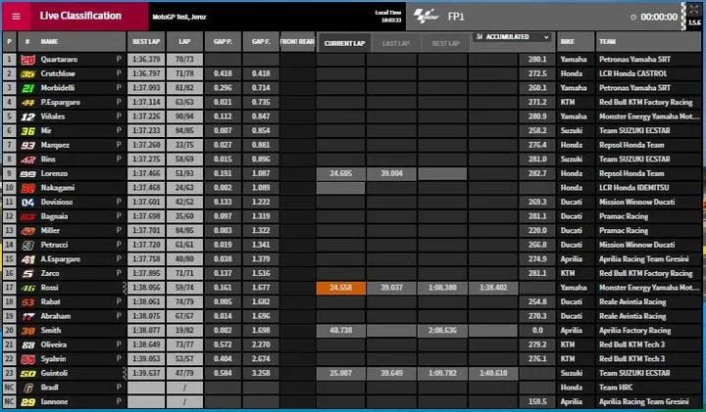The image size is (706, 412).
Task: Click the Front Rear column header
Action: pos(297,42)
